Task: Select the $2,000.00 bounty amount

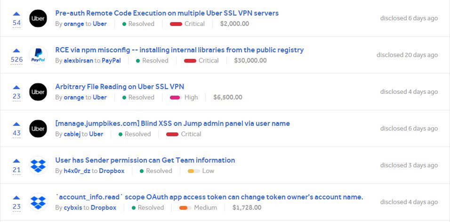Action: pyautogui.click(x=235, y=24)
